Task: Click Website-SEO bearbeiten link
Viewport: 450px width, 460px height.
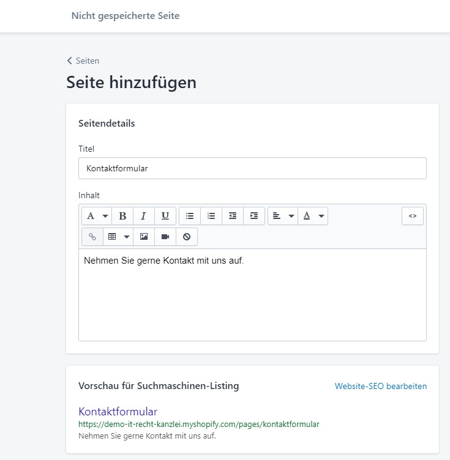Action: pos(380,386)
